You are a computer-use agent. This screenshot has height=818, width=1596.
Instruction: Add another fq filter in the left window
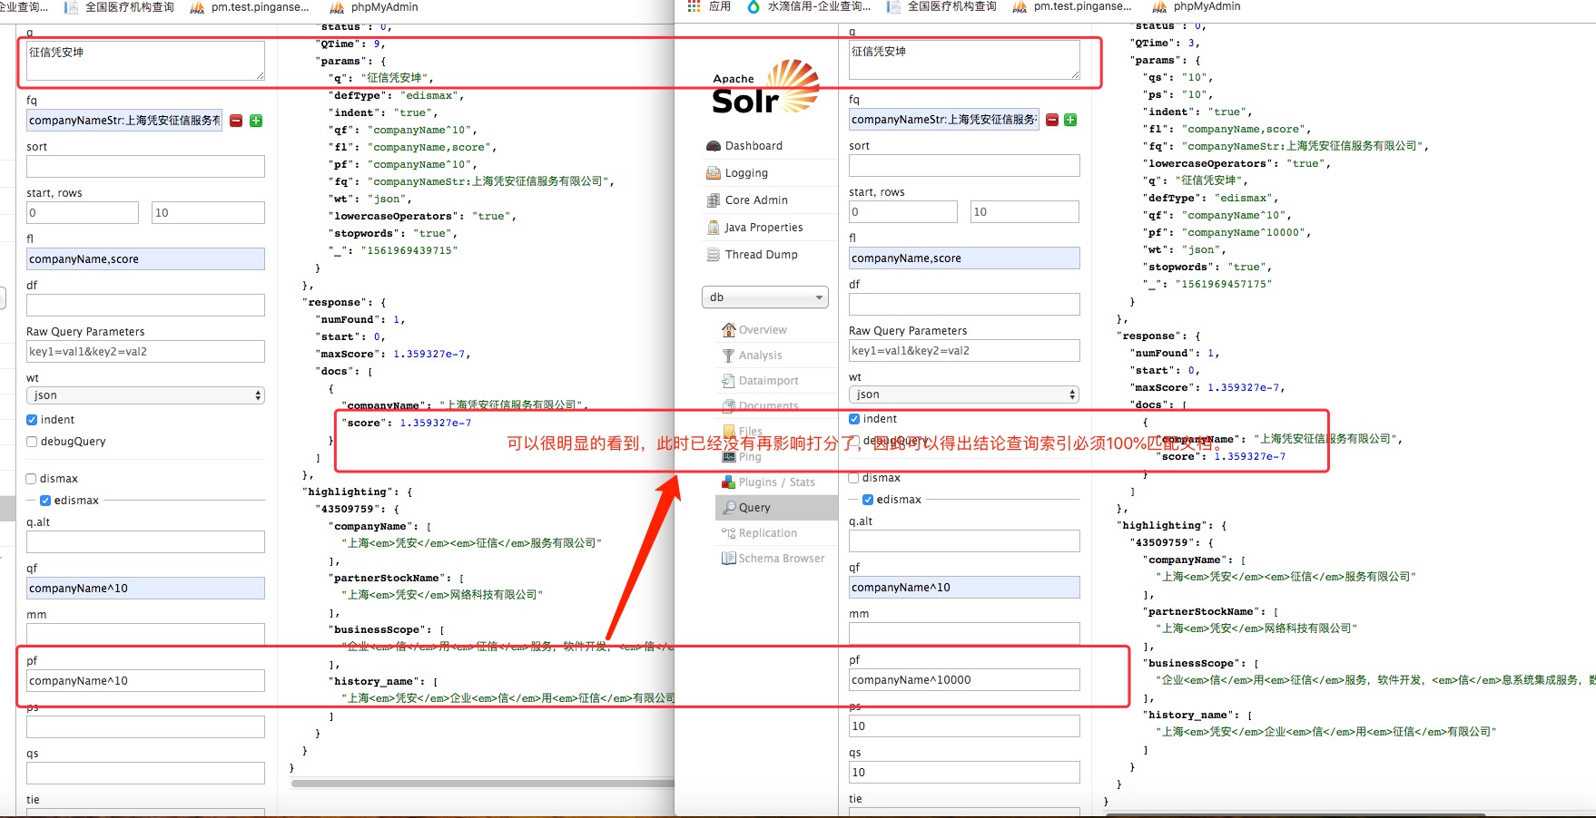[x=256, y=121]
